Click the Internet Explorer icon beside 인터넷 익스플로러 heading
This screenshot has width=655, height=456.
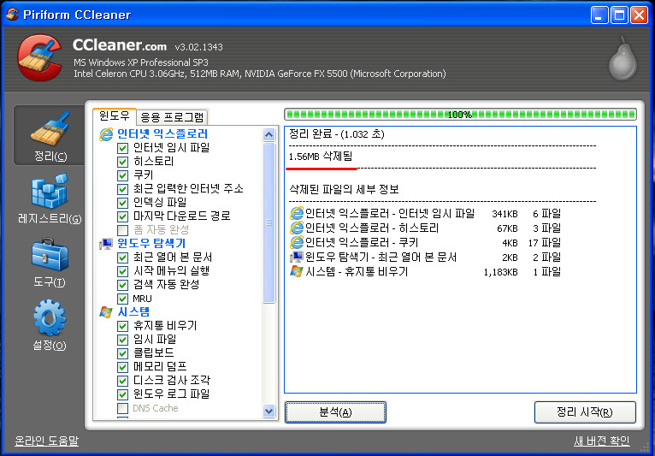[106, 134]
